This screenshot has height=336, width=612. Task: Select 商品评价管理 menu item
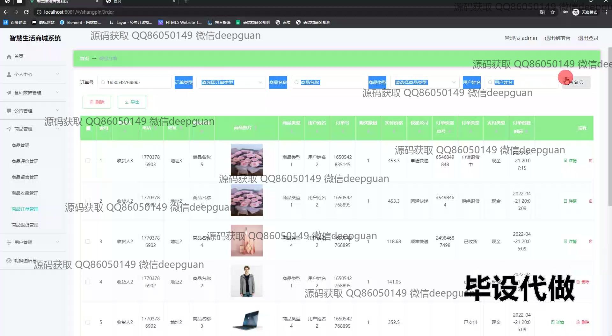pyautogui.click(x=25, y=161)
